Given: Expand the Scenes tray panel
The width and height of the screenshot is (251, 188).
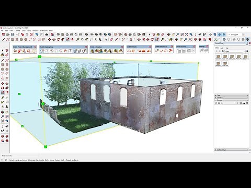Looking at the screenshot, I should click(x=232, y=100).
